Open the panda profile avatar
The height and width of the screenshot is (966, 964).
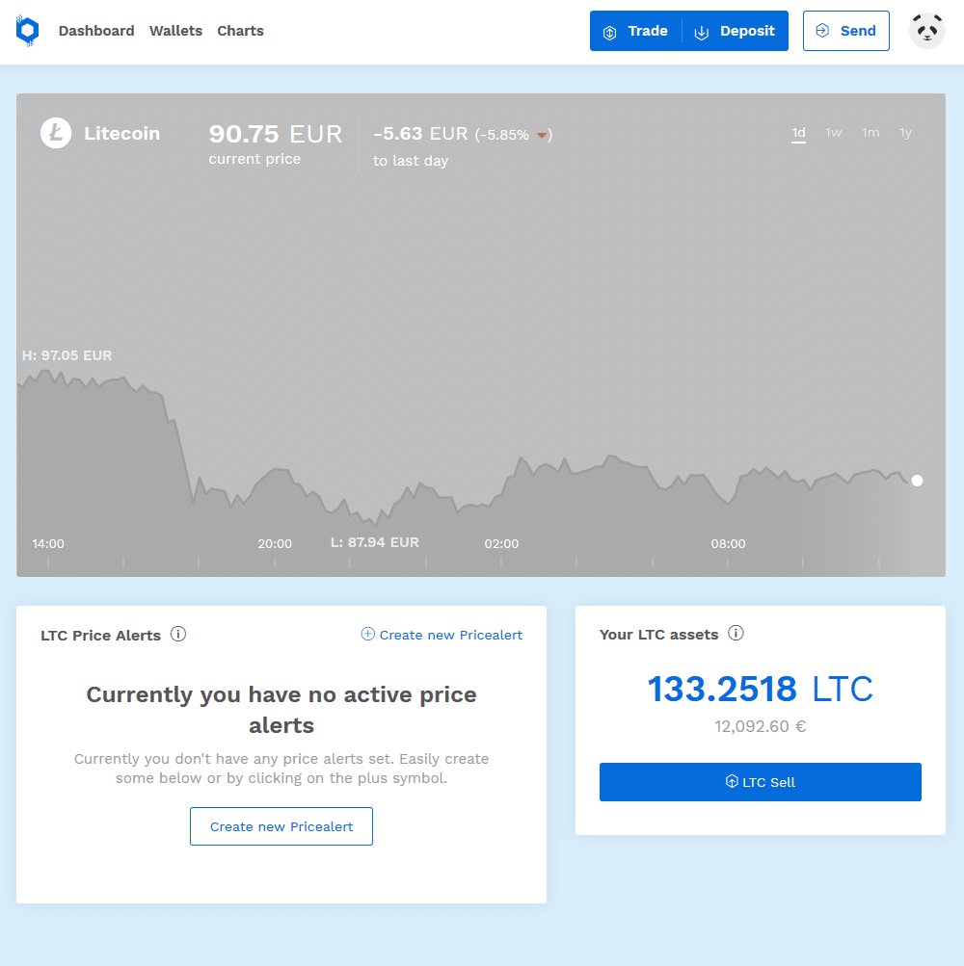pyautogui.click(x=927, y=31)
